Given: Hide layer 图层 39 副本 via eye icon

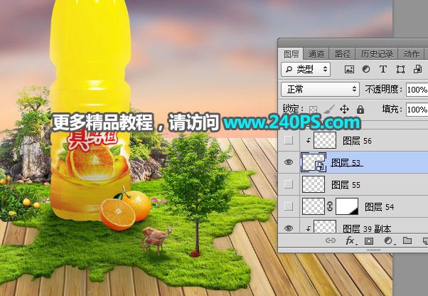Looking at the screenshot, I should 289,228.
